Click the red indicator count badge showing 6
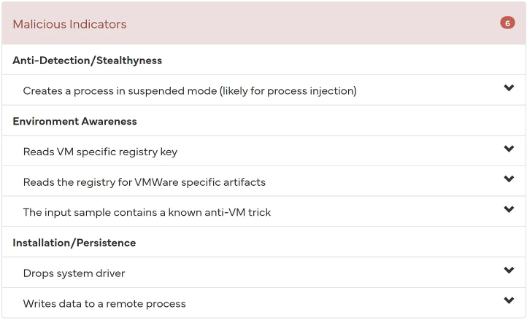 click(x=507, y=23)
